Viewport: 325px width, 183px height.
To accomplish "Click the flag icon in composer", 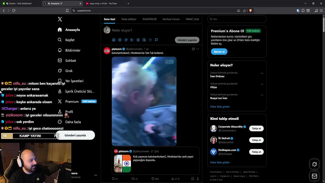I will point(156,40).
